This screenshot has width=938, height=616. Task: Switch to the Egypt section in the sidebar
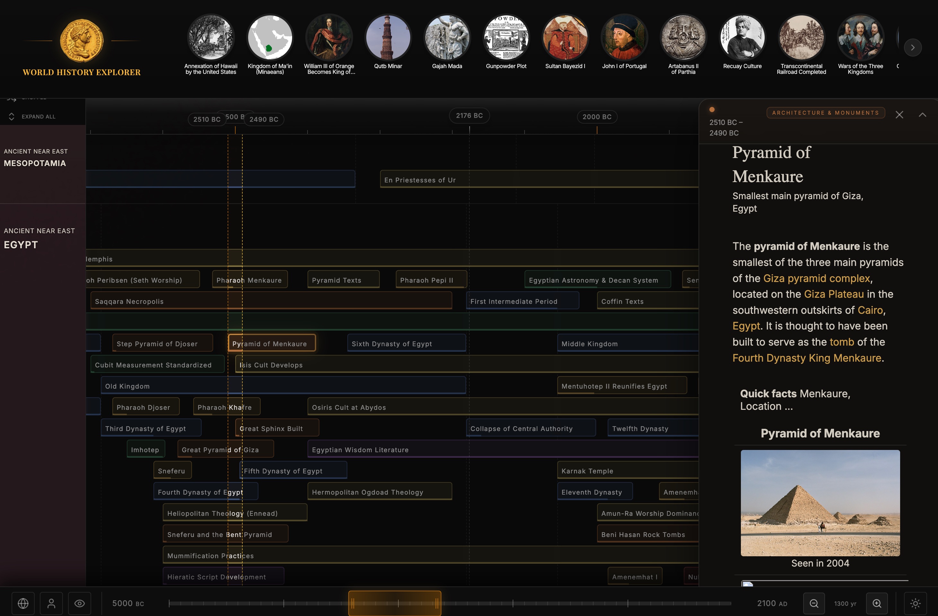pos(21,244)
